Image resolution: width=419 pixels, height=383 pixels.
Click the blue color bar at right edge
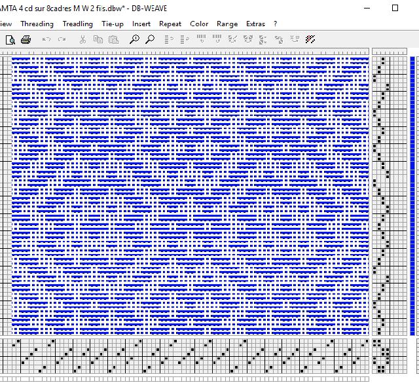click(412, 196)
